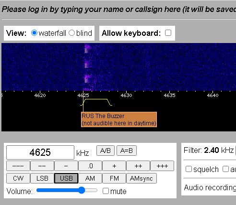Image resolution: width=236 pixels, height=205 pixels.
Task: Click the single plus tuning step button
Action: pos(114,166)
